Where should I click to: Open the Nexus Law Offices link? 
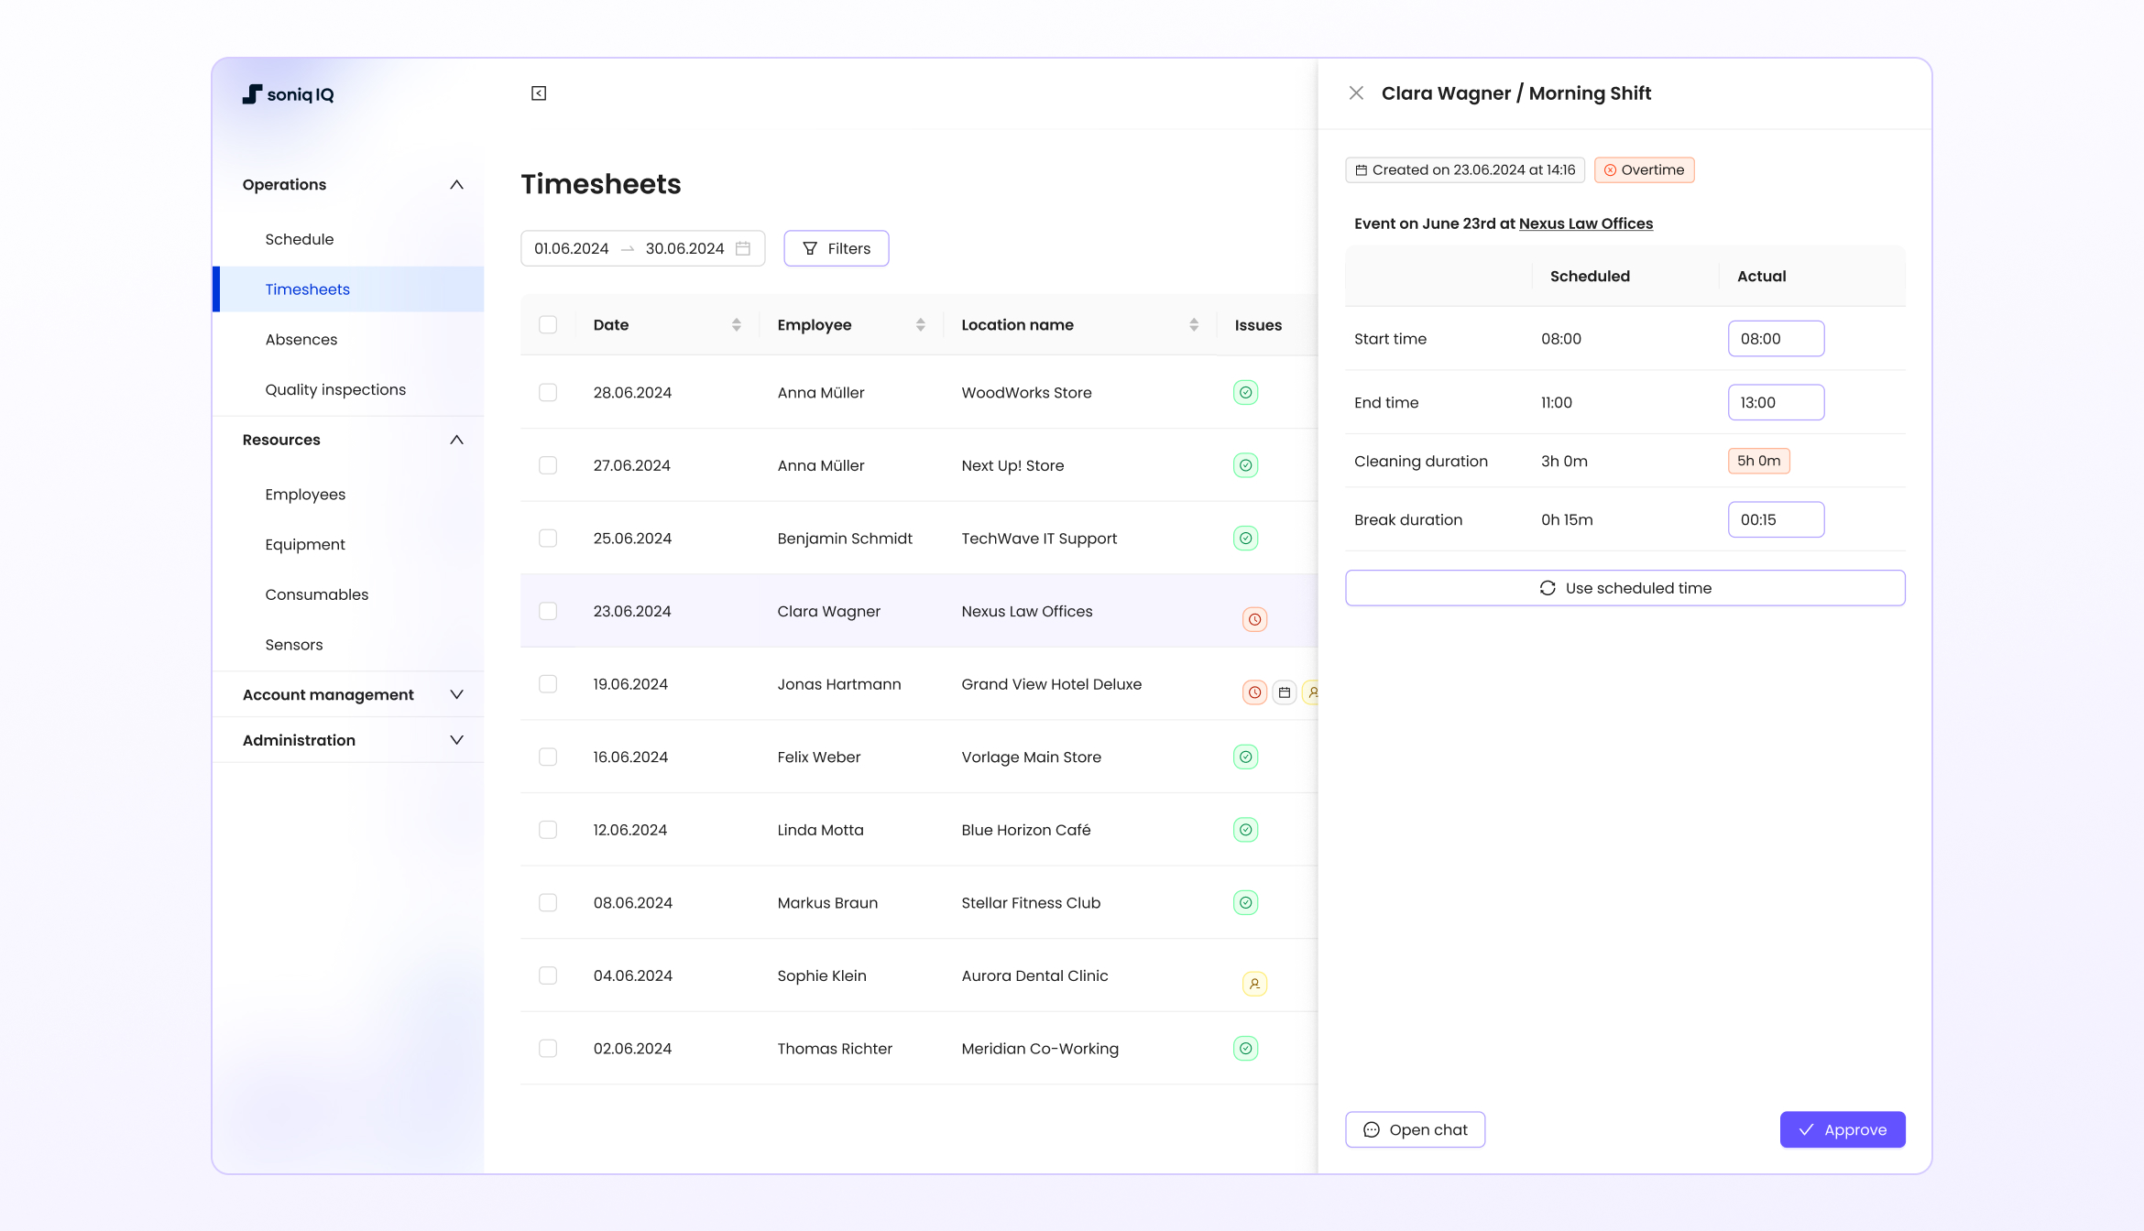[1586, 223]
